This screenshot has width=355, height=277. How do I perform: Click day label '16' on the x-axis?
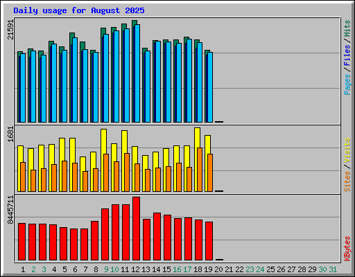click(177, 269)
